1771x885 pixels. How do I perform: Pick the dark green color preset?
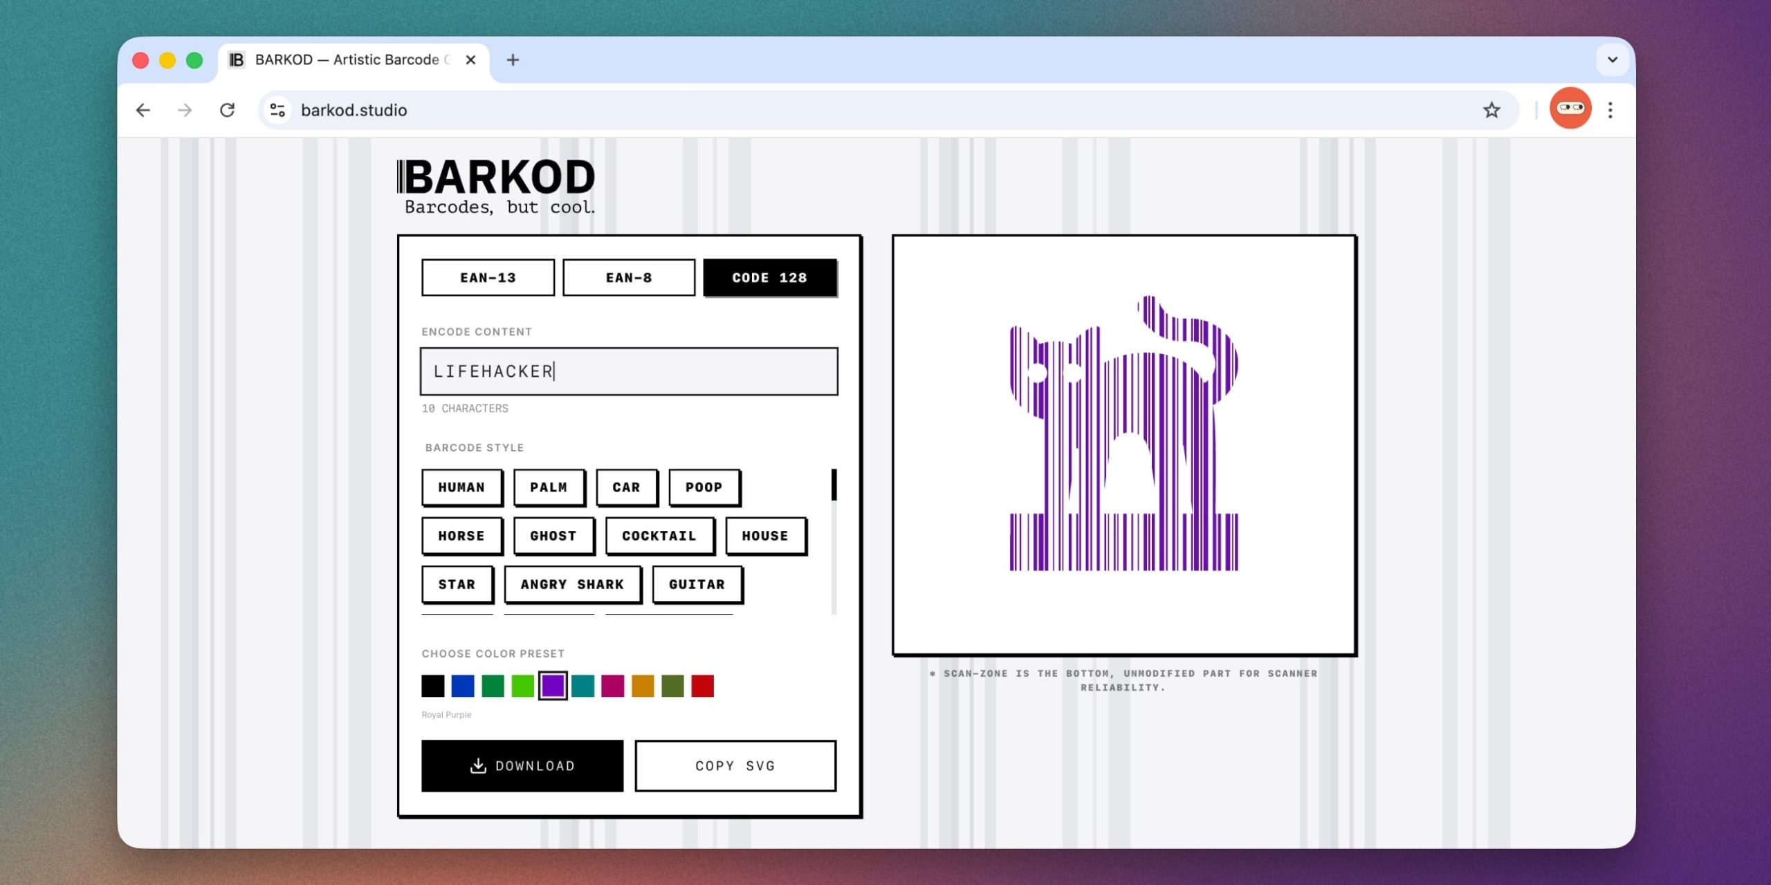point(493,686)
